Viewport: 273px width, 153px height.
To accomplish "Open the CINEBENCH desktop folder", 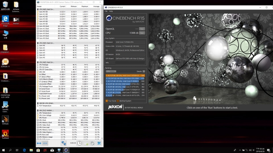I will pos(5,49).
